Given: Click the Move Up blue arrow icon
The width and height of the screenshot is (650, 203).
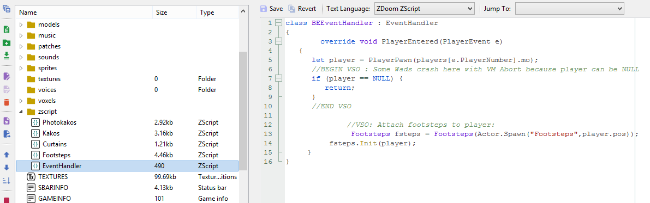Looking at the screenshot, I should point(6,155).
